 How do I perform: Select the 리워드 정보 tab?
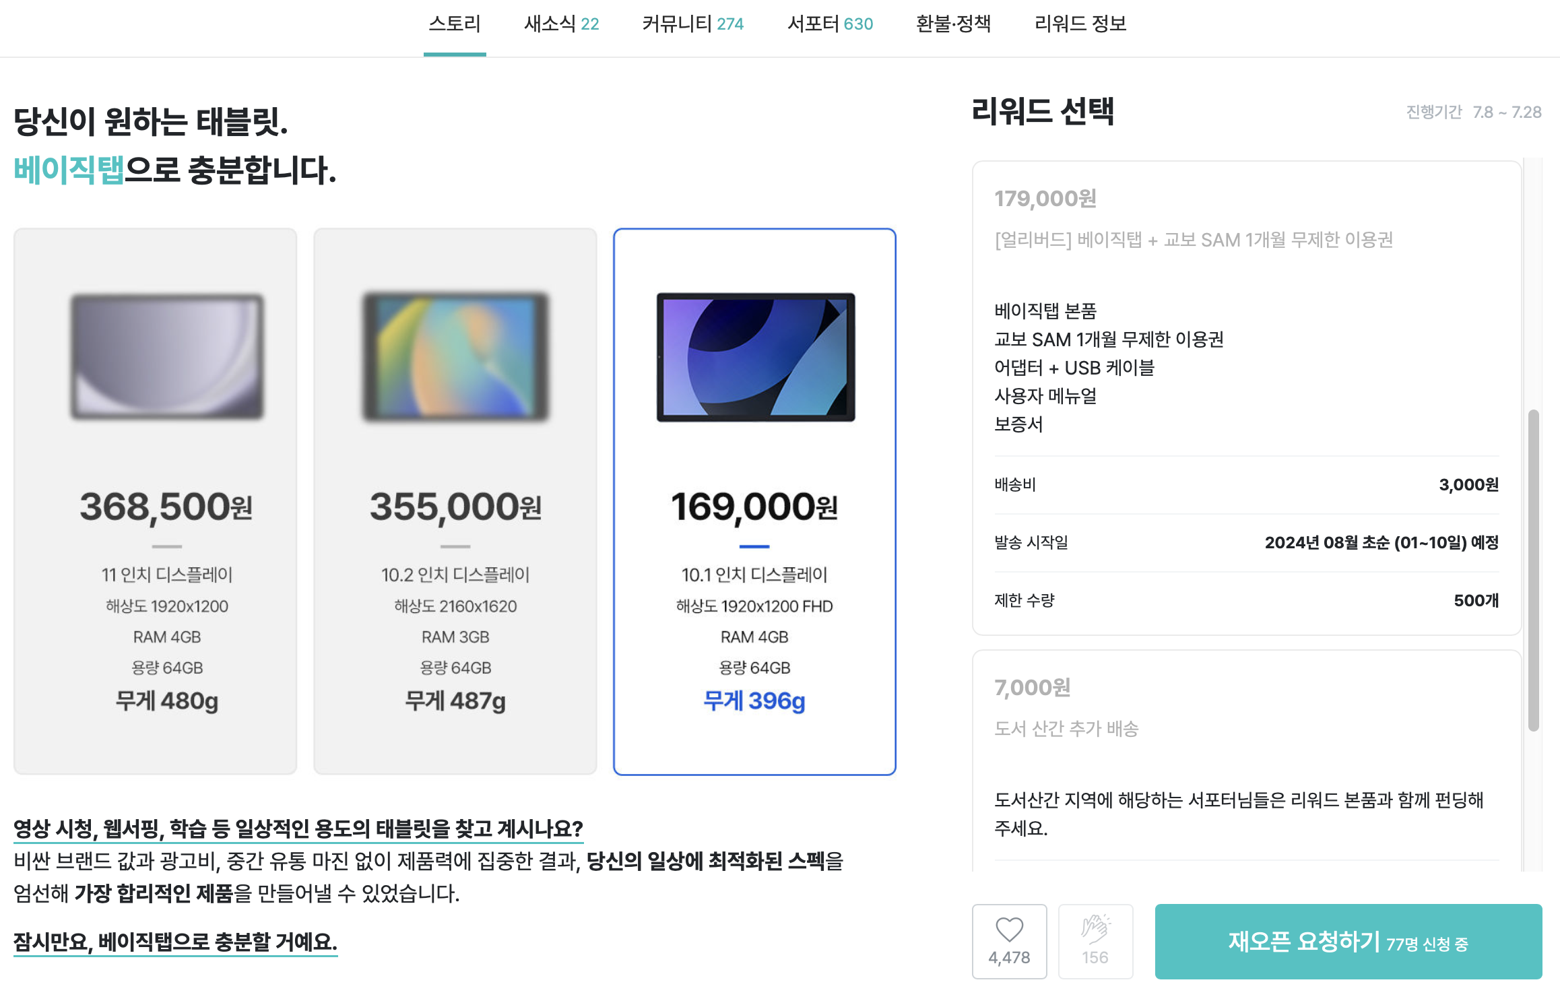coord(1080,24)
